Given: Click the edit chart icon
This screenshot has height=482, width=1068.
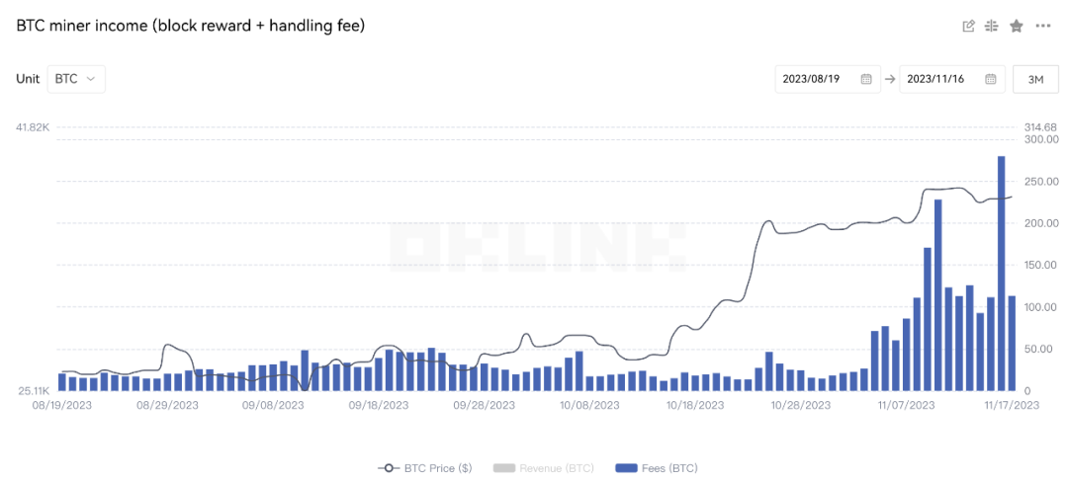Looking at the screenshot, I should (968, 27).
